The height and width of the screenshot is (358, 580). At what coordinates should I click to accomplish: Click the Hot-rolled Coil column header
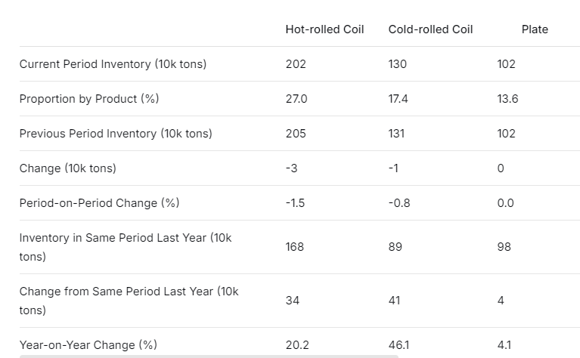click(324, 29)
